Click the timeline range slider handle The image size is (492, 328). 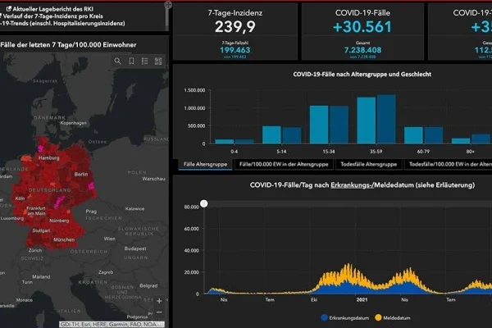(204, 203)
